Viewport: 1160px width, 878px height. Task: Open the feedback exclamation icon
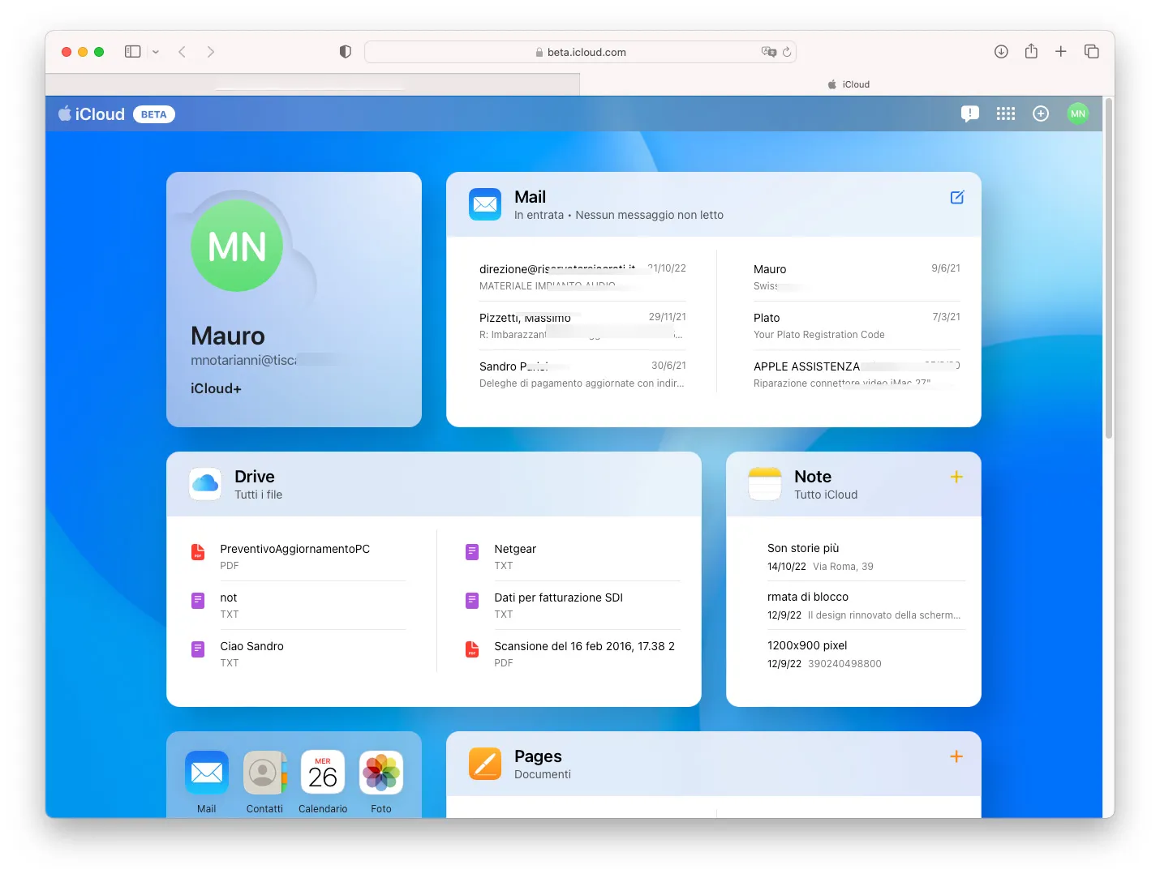tap(970, 113)
